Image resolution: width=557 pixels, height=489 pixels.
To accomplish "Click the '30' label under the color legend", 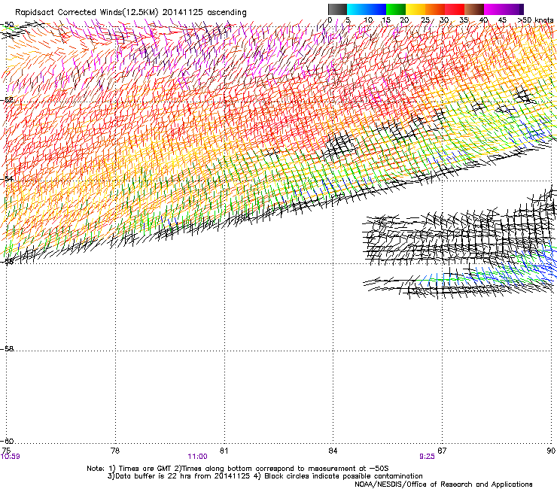I will (444, 20).
